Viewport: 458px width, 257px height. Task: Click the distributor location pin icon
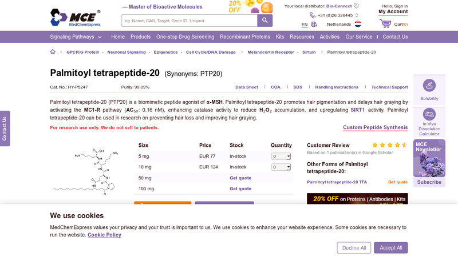click(356, 6)
